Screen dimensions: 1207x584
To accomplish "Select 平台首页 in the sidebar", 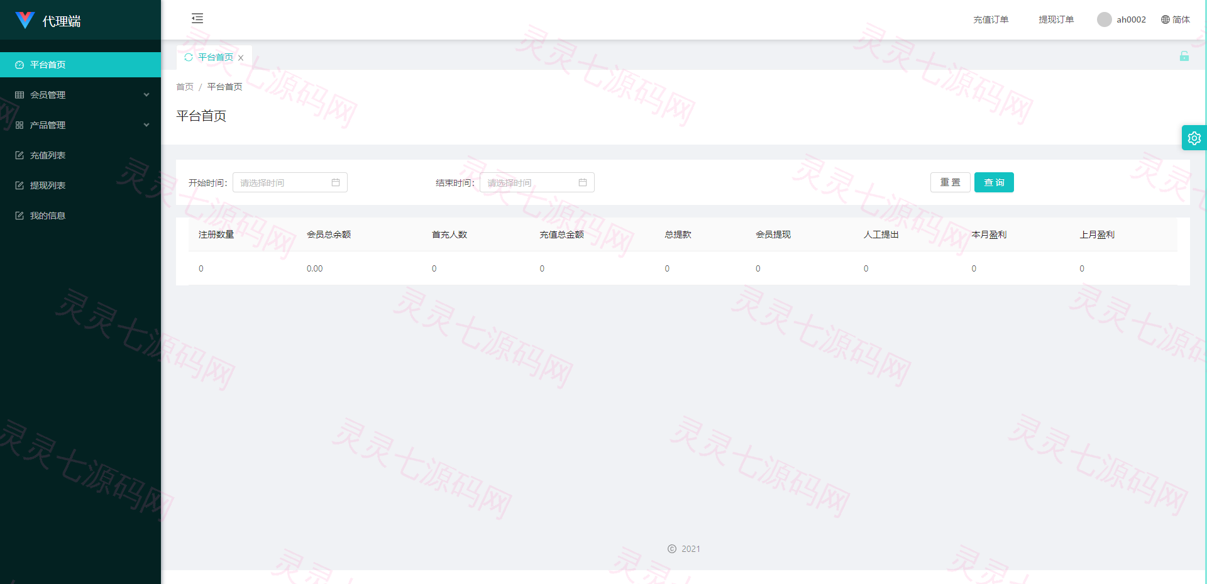I will point(80,65).
